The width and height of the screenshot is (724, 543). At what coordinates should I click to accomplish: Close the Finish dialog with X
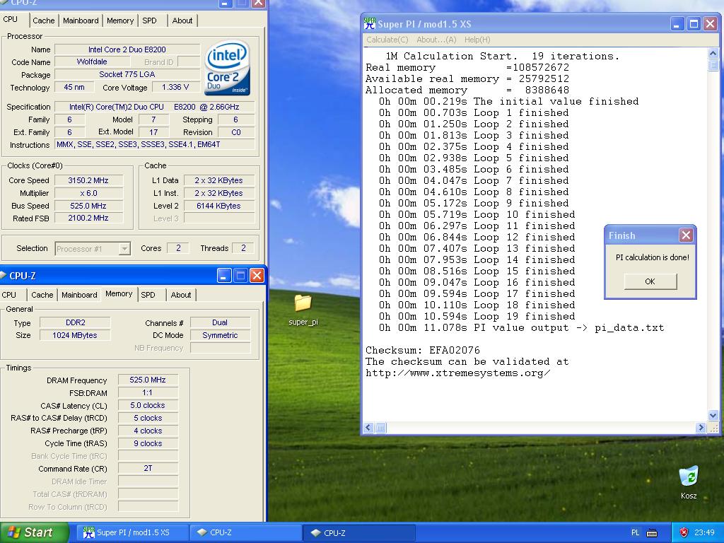(x=686, y=235)
